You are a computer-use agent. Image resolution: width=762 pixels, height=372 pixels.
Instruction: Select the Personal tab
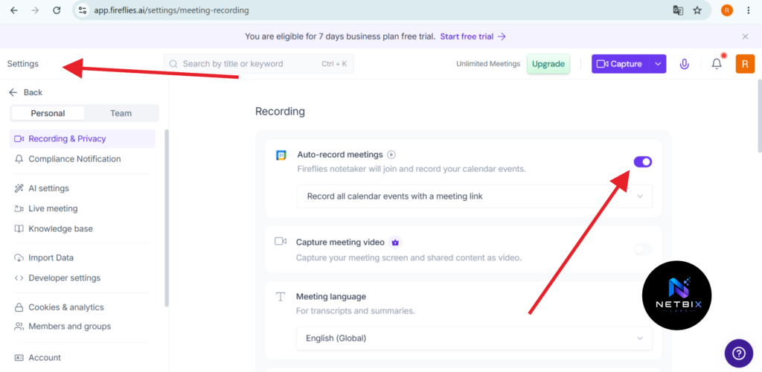coord(48,113)
